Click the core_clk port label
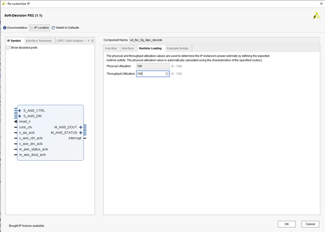 click(x=25, y=127)
